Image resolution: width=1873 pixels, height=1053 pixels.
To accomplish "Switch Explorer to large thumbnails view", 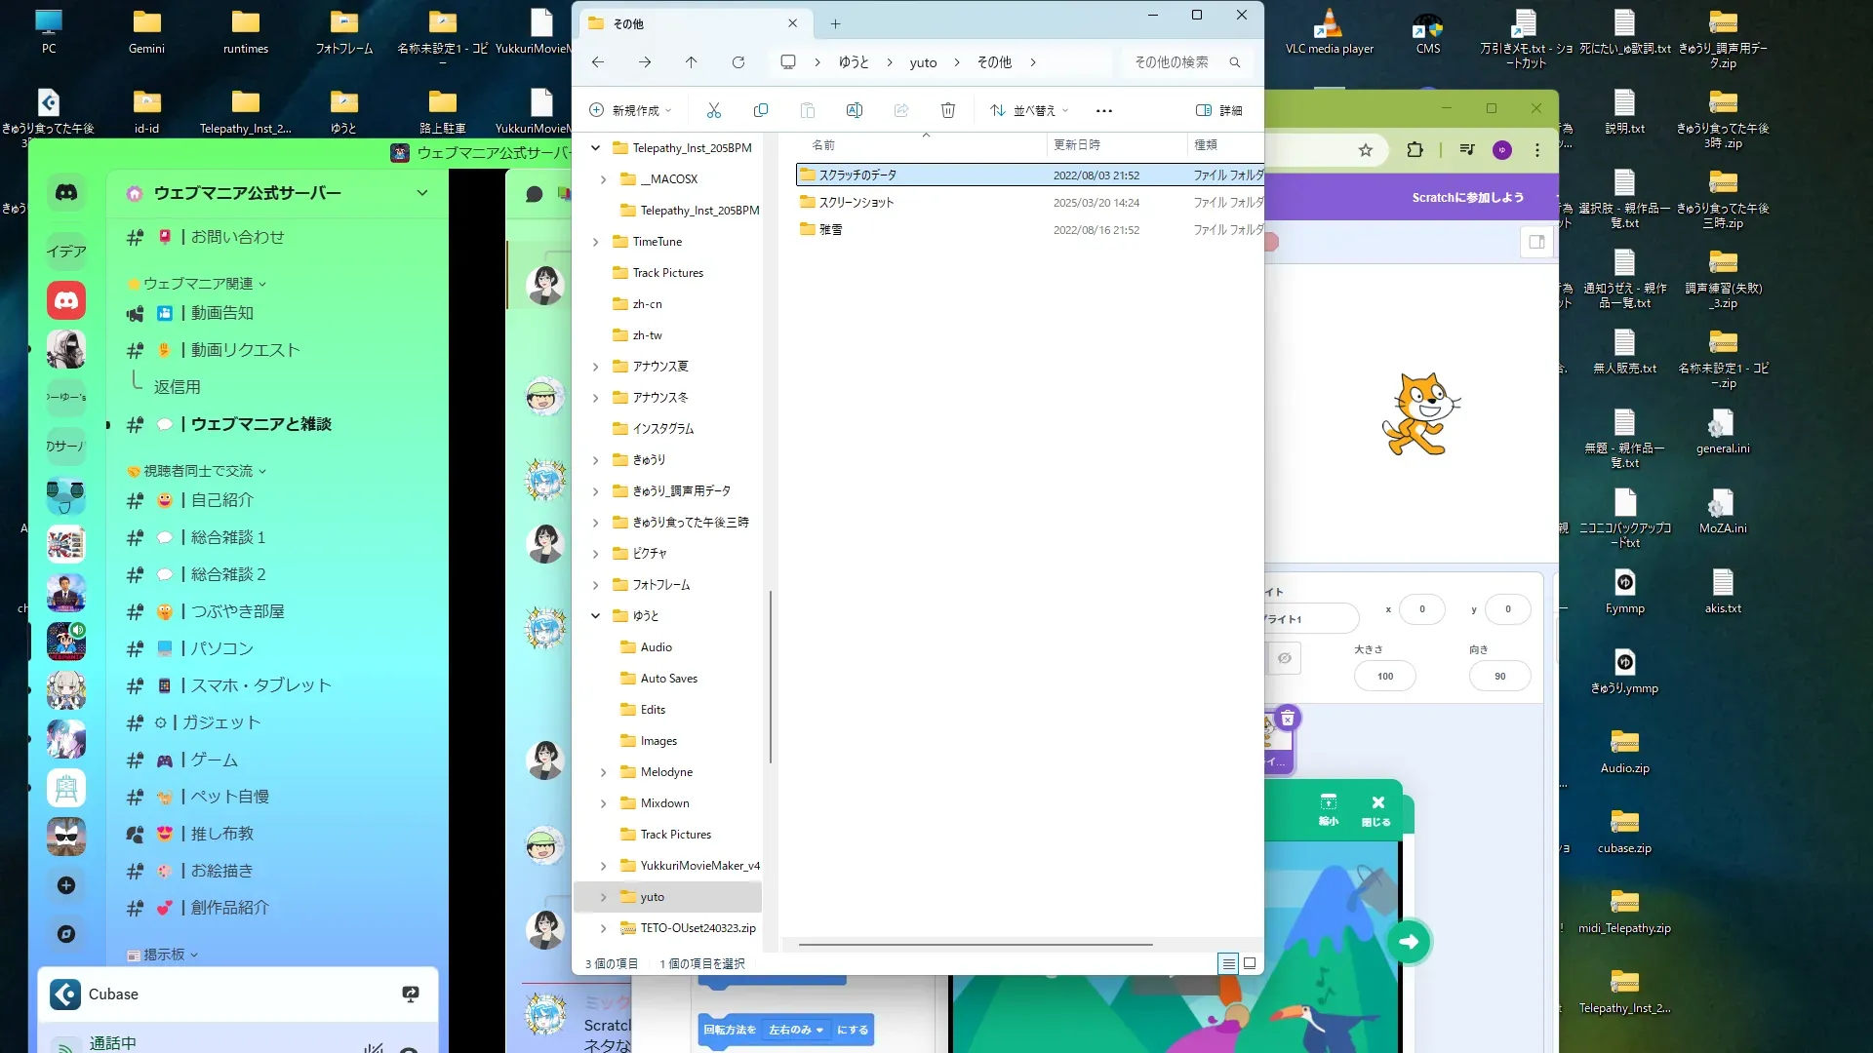I will pyautogui.click(x=1250, y=963).
